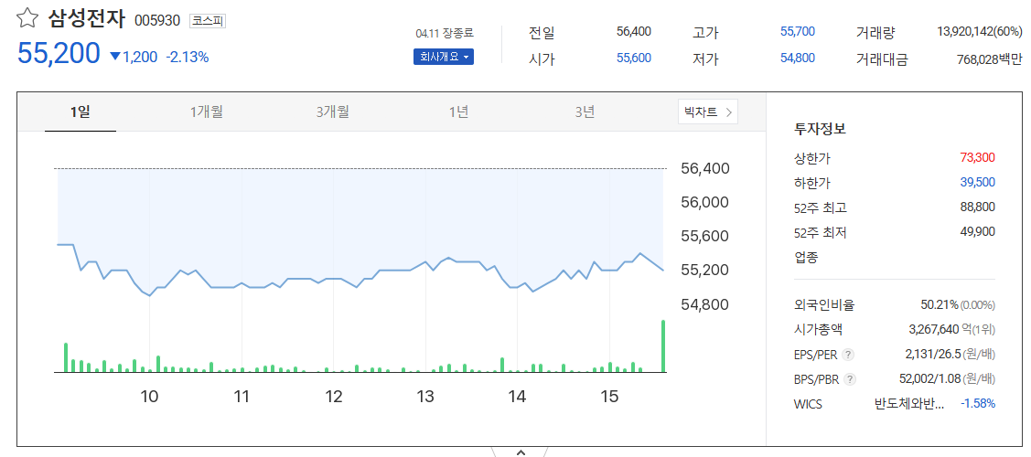Click the 저가 value 54,800
Image resolution: width=1031 pixels, height=457 pixels.
(798, 58)
